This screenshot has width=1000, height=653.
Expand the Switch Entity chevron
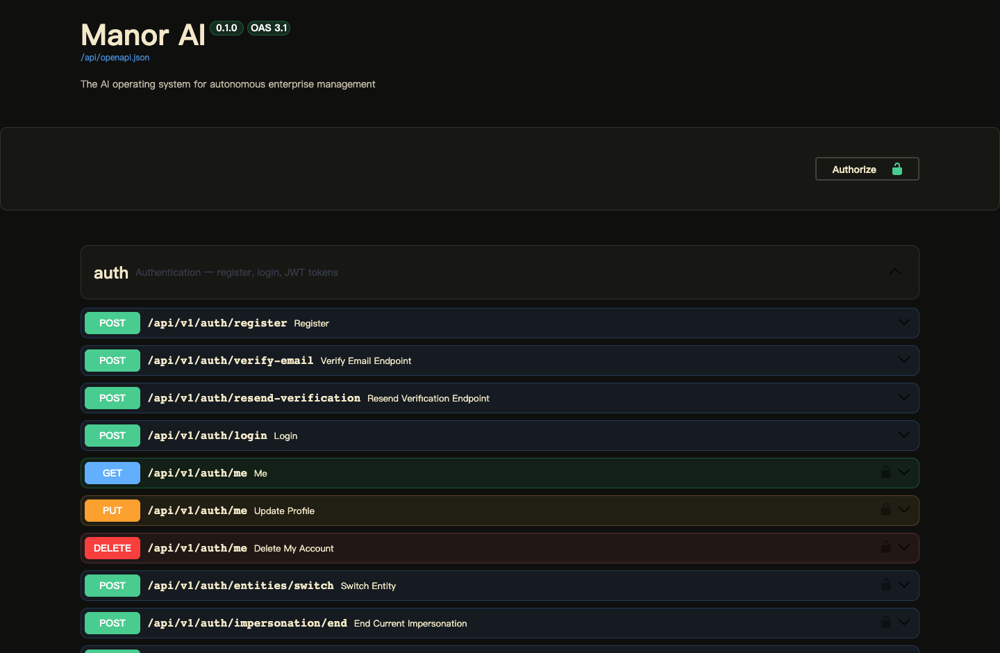pyautogui.click(x=903, y=585)
